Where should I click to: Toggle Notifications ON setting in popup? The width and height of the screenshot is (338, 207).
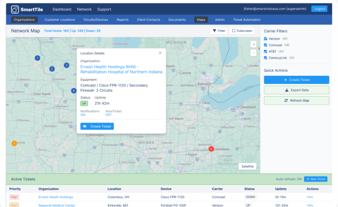(x=83, y=115)
